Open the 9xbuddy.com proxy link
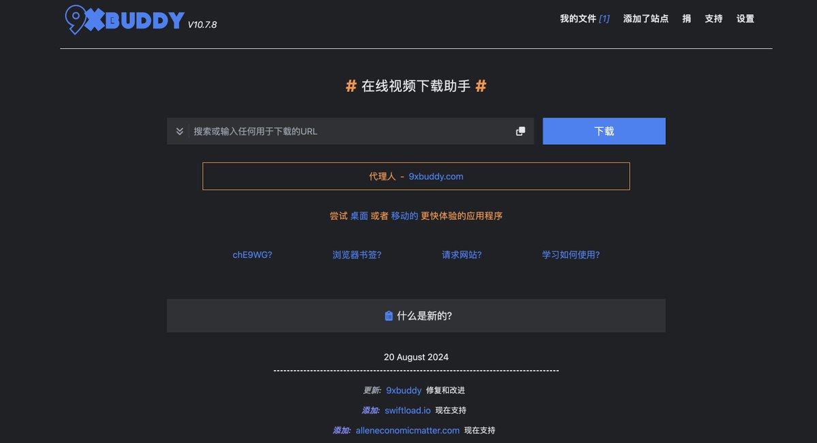This screenshot has width=817, height=443. pos(436,176)
